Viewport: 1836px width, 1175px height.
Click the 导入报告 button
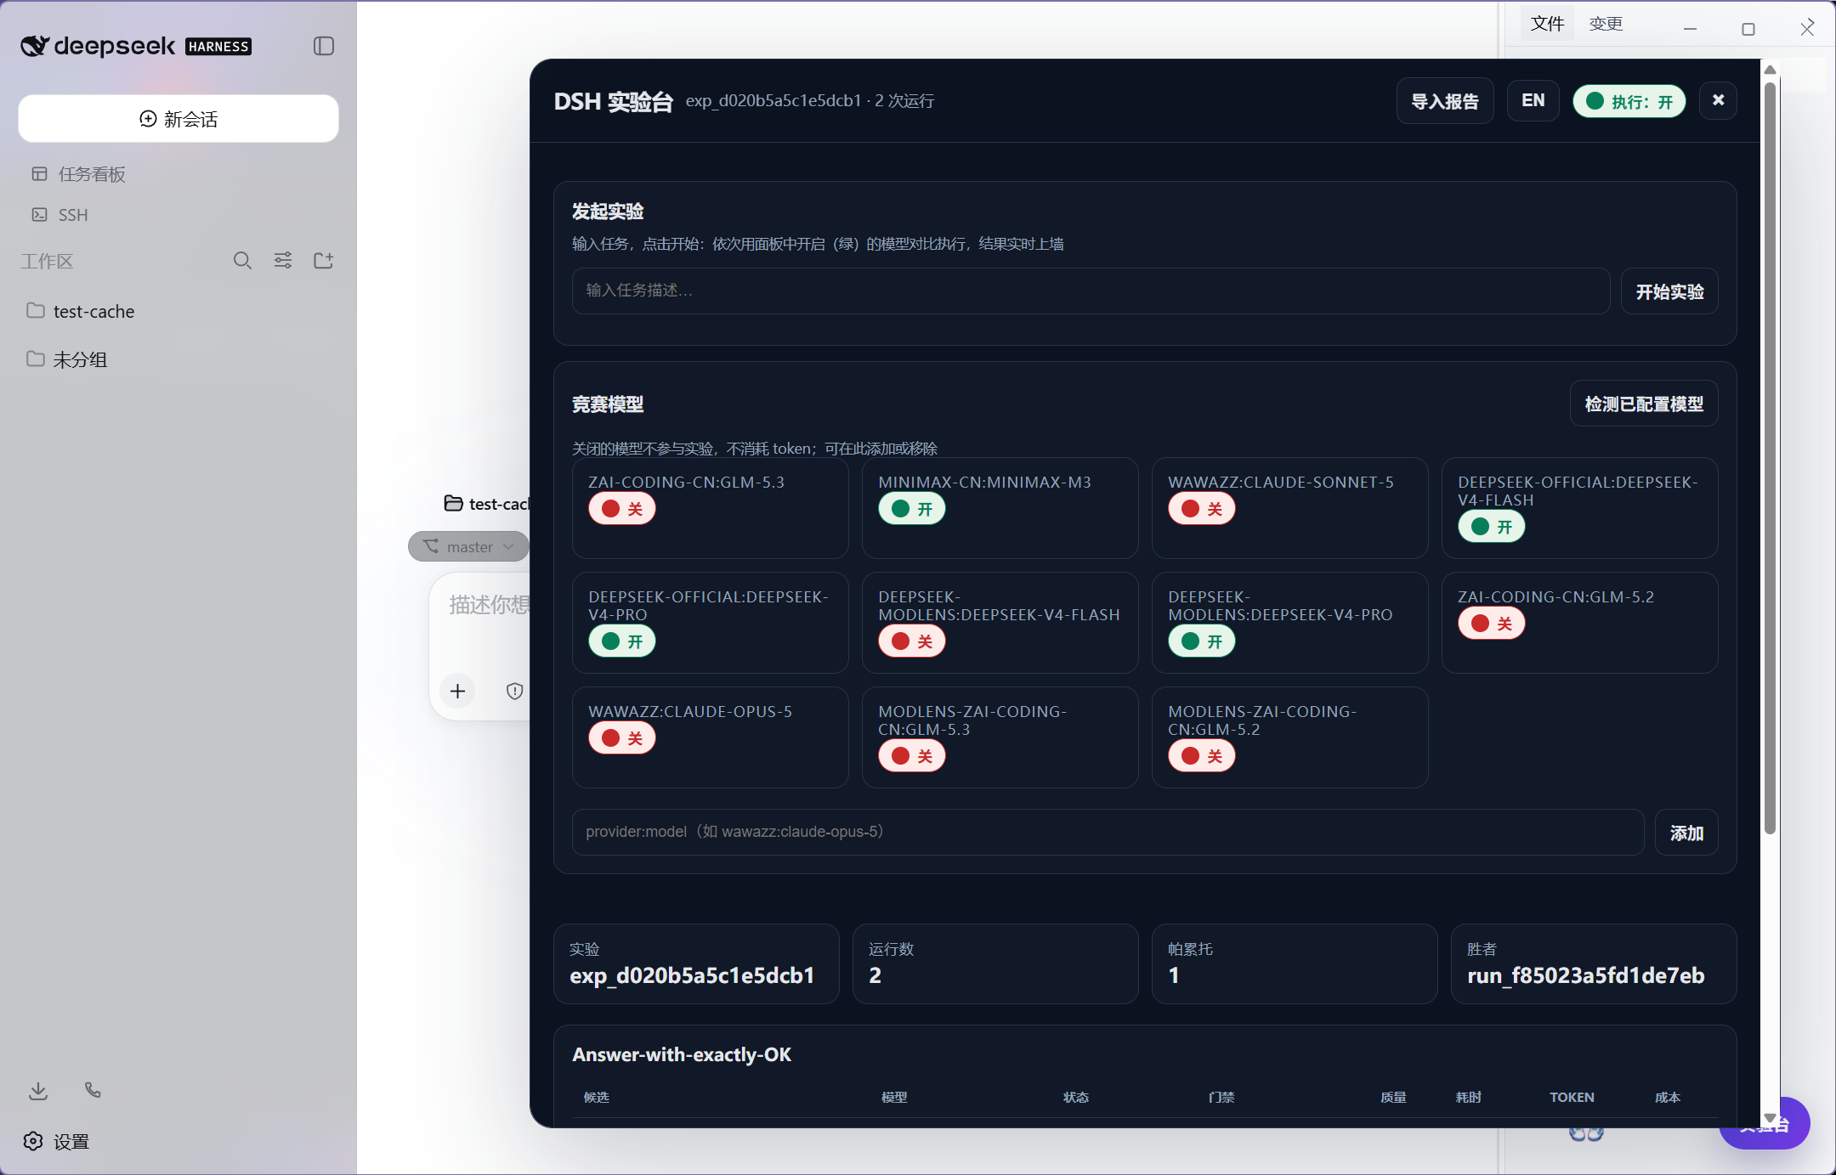(x=1445, y=101)
